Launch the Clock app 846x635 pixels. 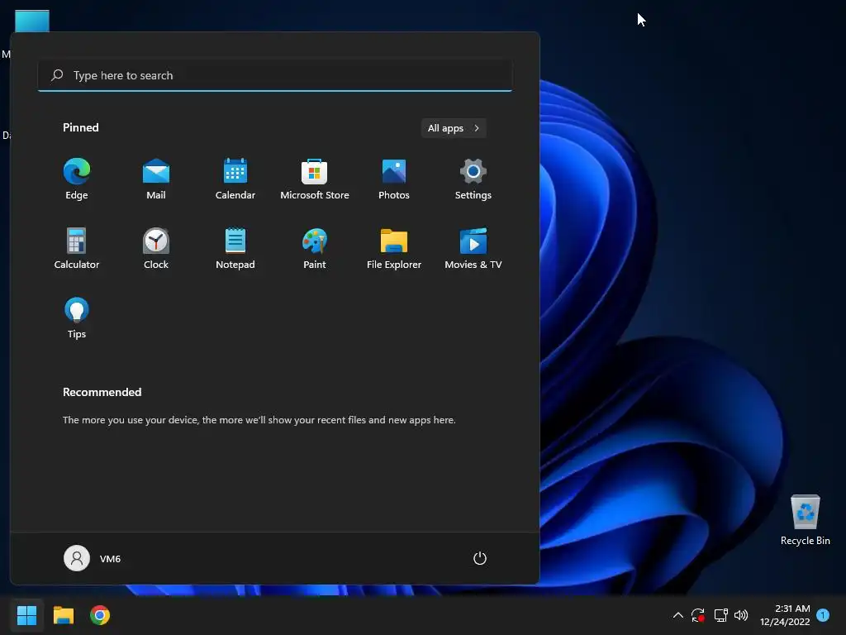pyautogui.click(x=156, y=248)
